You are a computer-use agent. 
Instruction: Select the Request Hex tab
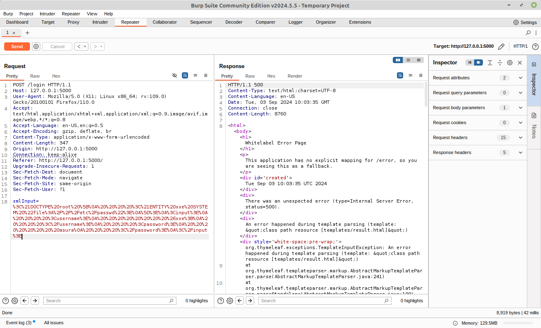click(x=56, y=76)
